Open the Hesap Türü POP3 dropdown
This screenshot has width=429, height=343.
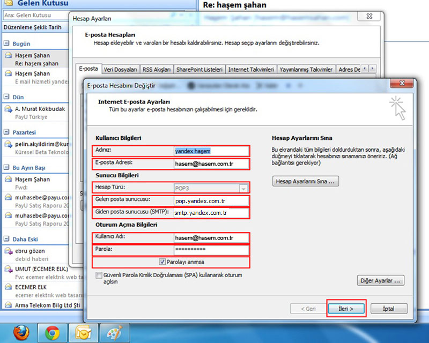243,189
